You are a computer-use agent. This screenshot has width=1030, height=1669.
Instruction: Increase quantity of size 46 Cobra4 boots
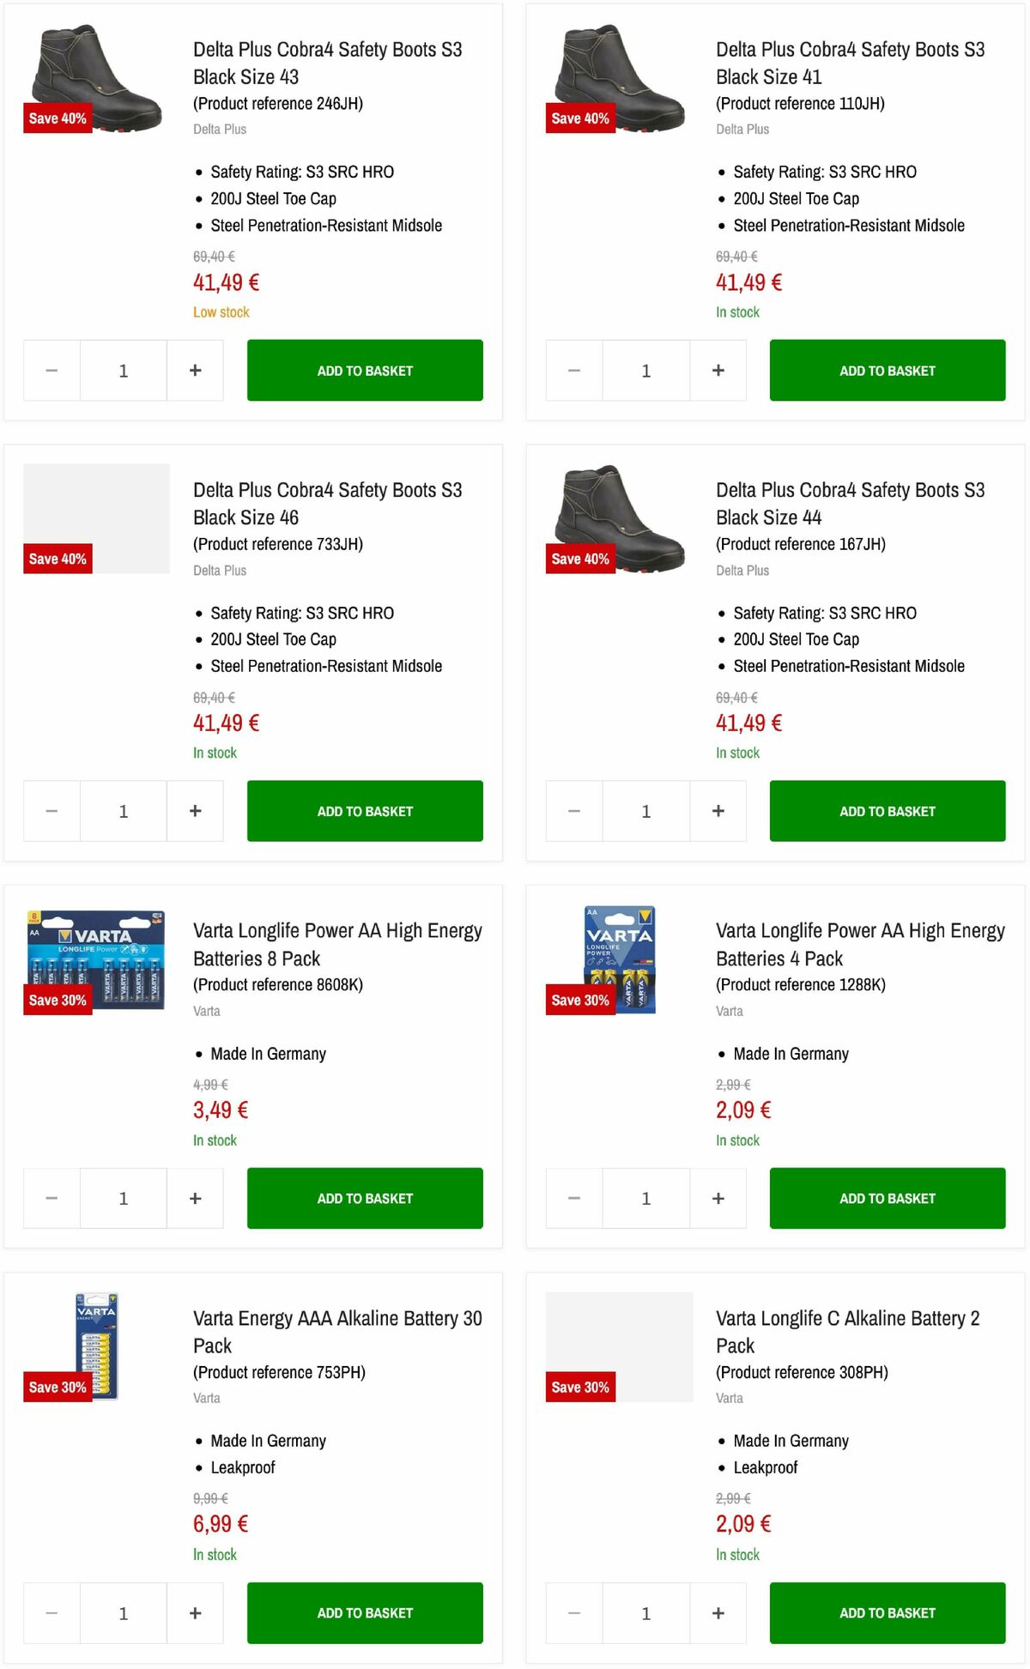[x=195, y=811]
